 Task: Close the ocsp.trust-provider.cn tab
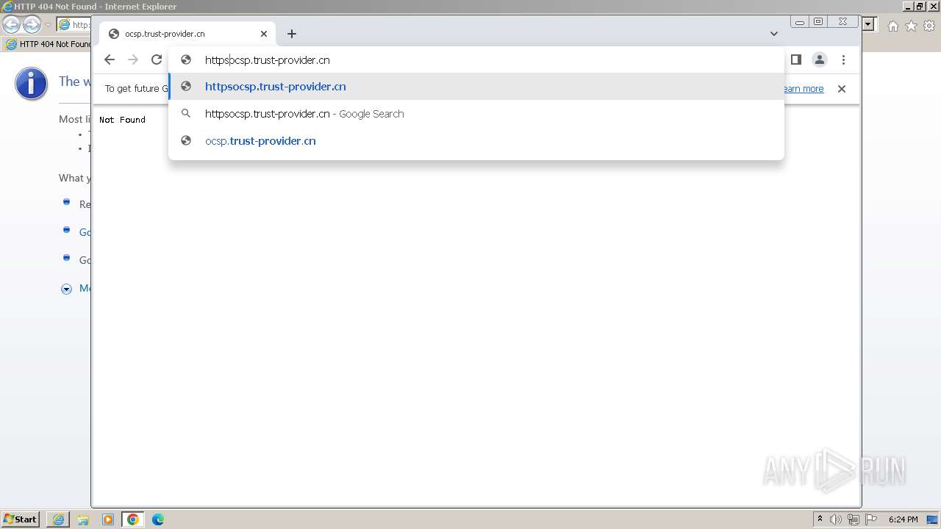point(264,34)
